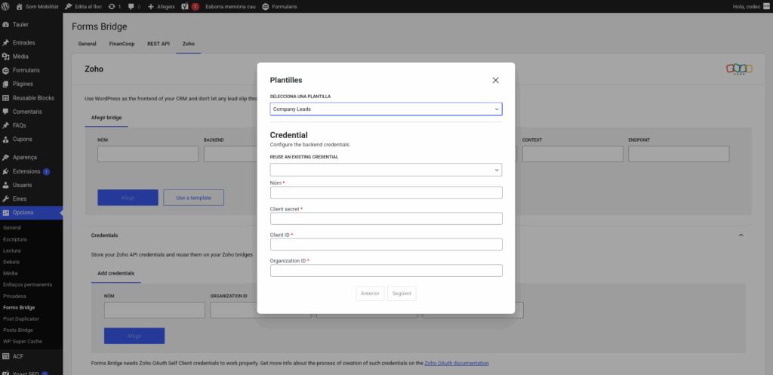Open Debats settings submenu item
773x375 pixels.
click(11, 262)
